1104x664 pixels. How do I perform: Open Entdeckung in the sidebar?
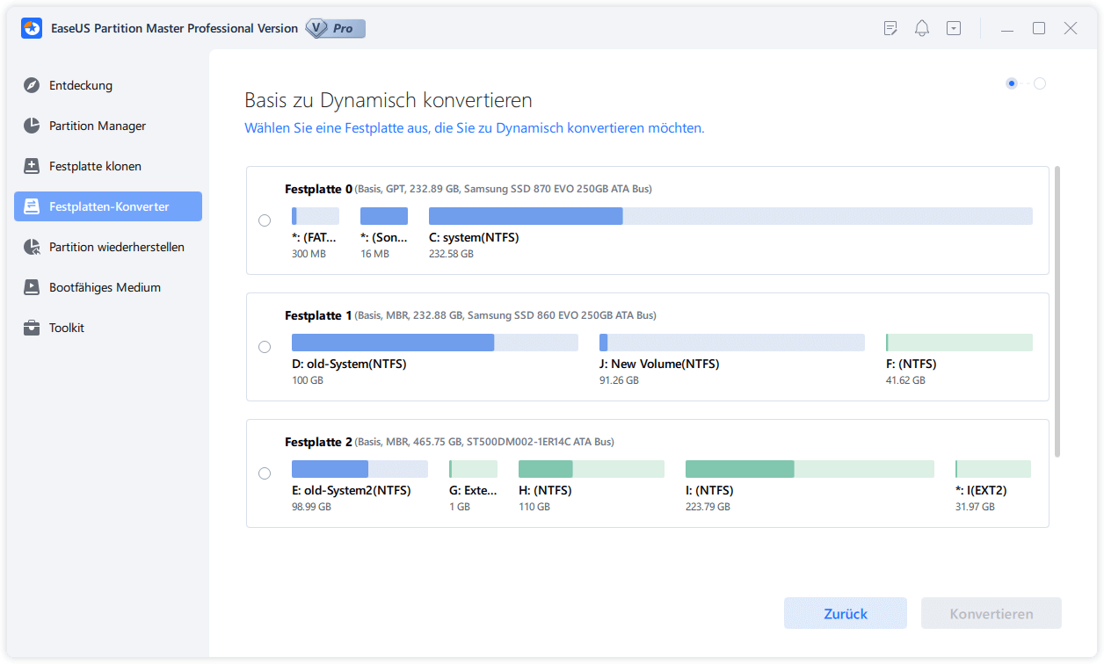point(108,85)
